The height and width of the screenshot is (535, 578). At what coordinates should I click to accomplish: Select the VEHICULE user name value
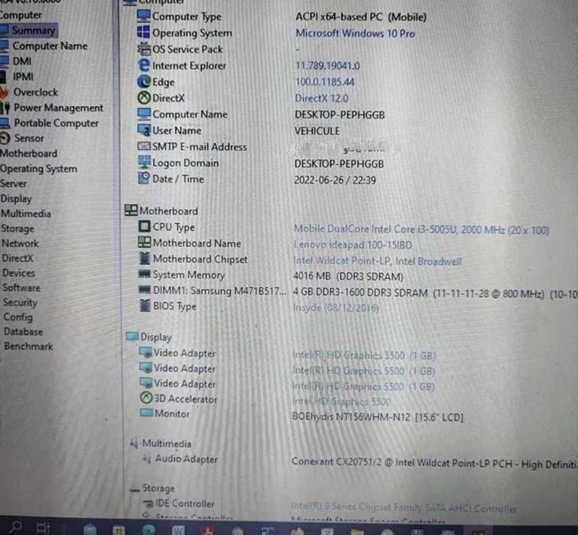pos(317,131)
